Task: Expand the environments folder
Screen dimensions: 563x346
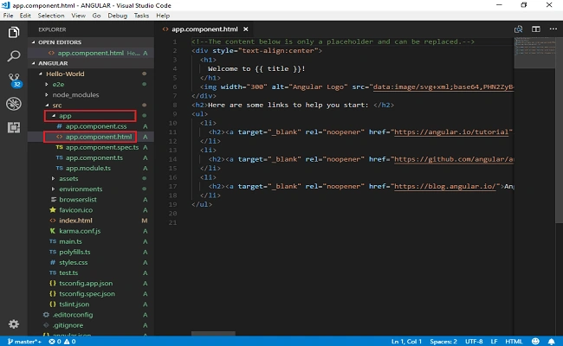Action: [x=91, y=189]
